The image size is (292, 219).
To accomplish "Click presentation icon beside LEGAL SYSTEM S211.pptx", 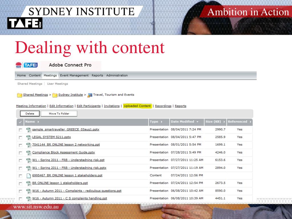I will (29, 137).
